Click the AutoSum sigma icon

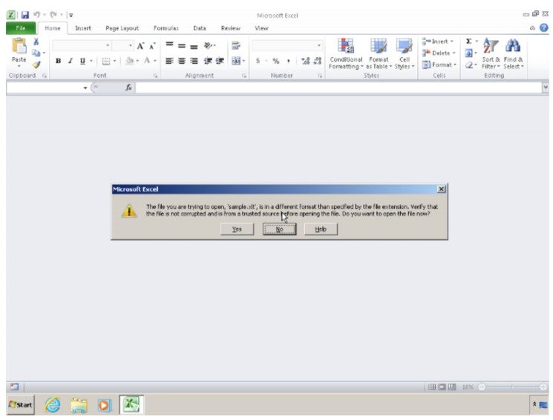tap(468, 42)
